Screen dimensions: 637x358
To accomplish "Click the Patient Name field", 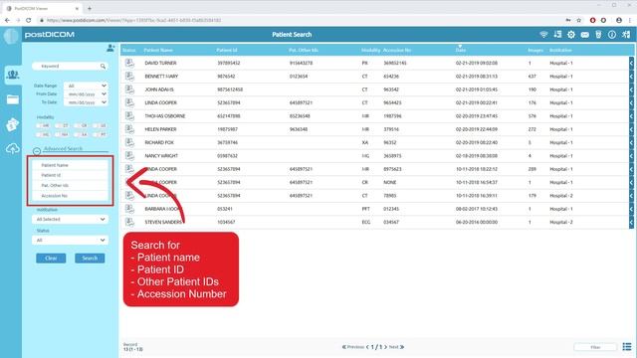I will tap(70, 165).
